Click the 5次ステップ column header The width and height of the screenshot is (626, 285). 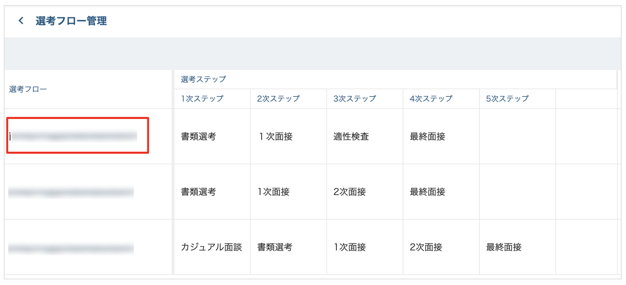point(507,99)
